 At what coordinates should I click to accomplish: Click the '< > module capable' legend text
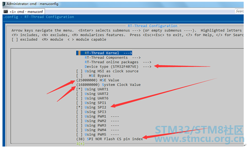coord(87,39)
